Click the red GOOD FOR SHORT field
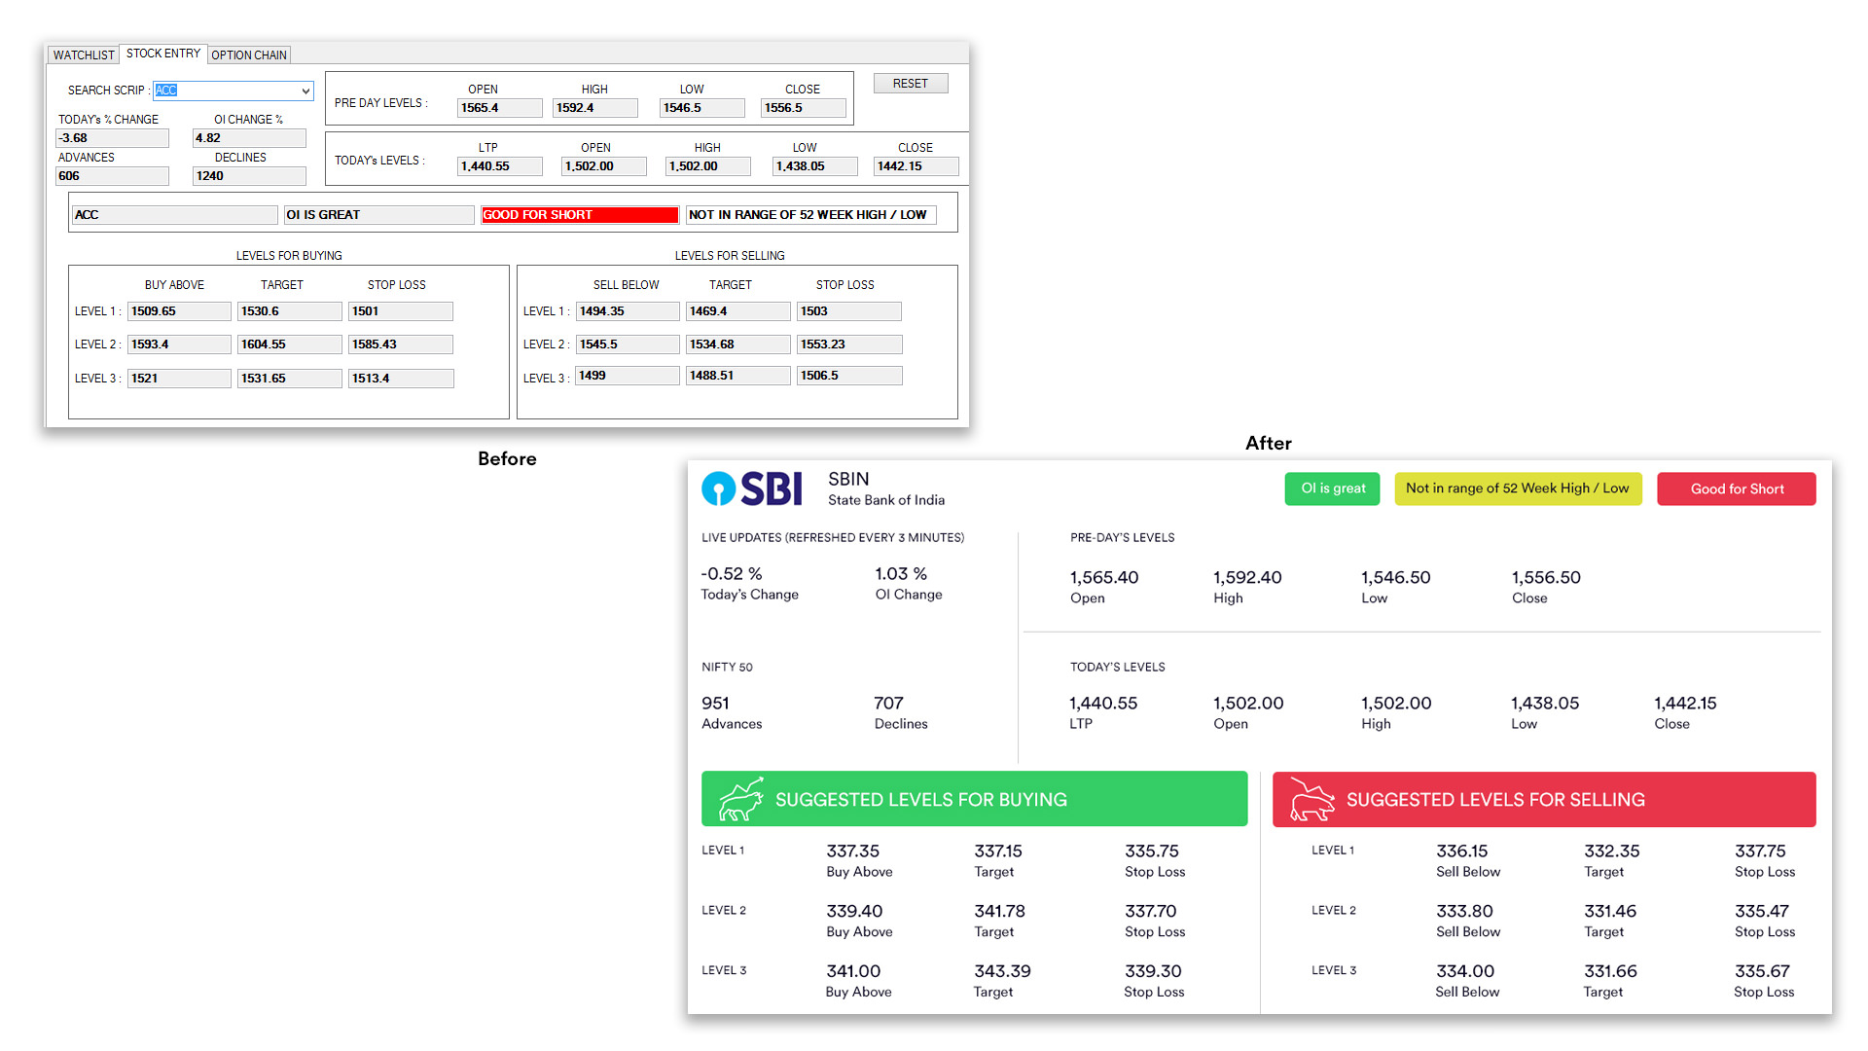Image resolution: width=1868 pixels, height=1051 pixels. pyautogui.click(x=579, y=215)
